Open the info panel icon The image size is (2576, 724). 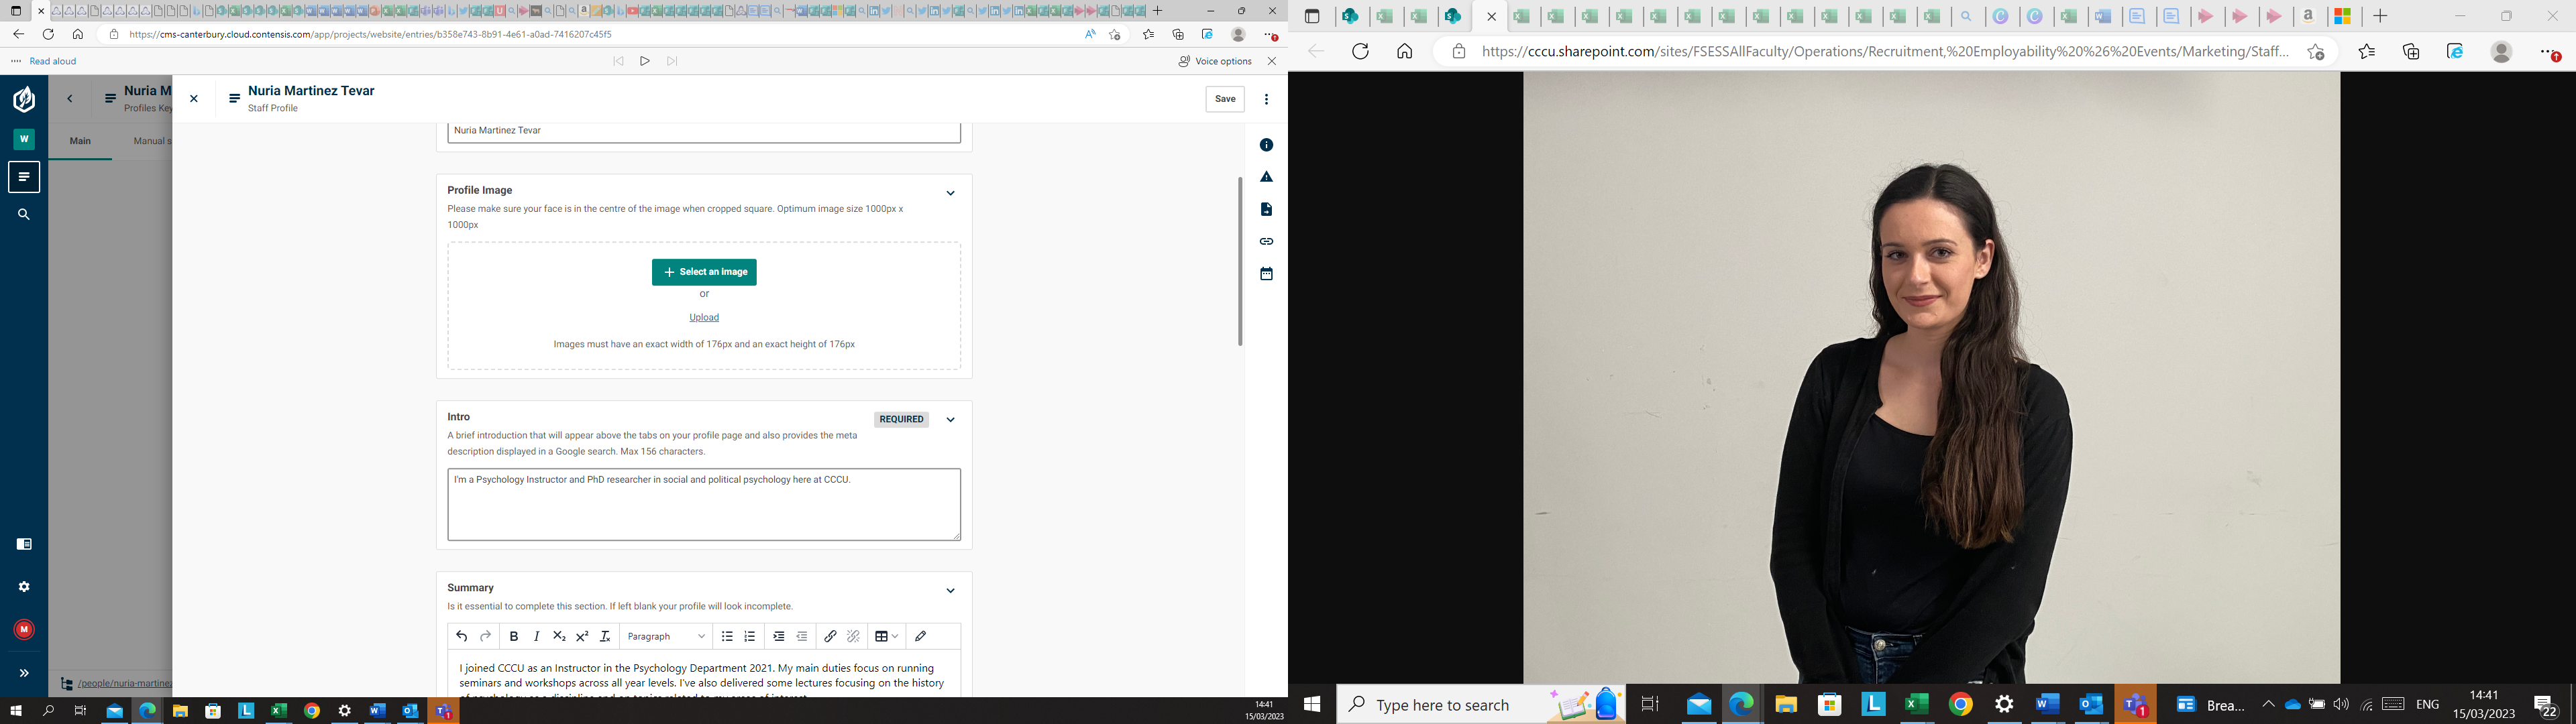(1266, 145)
